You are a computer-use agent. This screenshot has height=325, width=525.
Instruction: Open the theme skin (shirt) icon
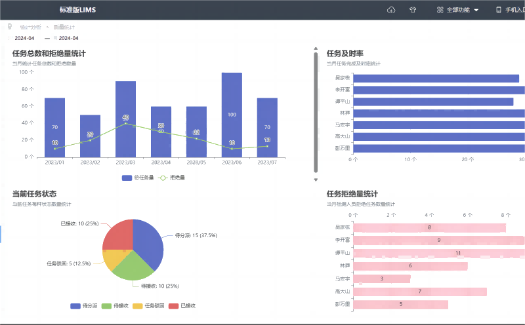(413, 10)
